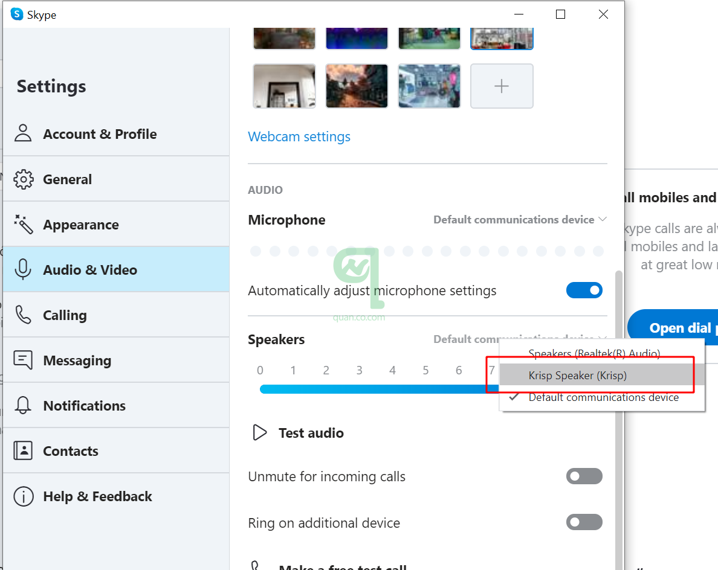
Task: Expand Speakers device dropdown
Action: point(520,339)
